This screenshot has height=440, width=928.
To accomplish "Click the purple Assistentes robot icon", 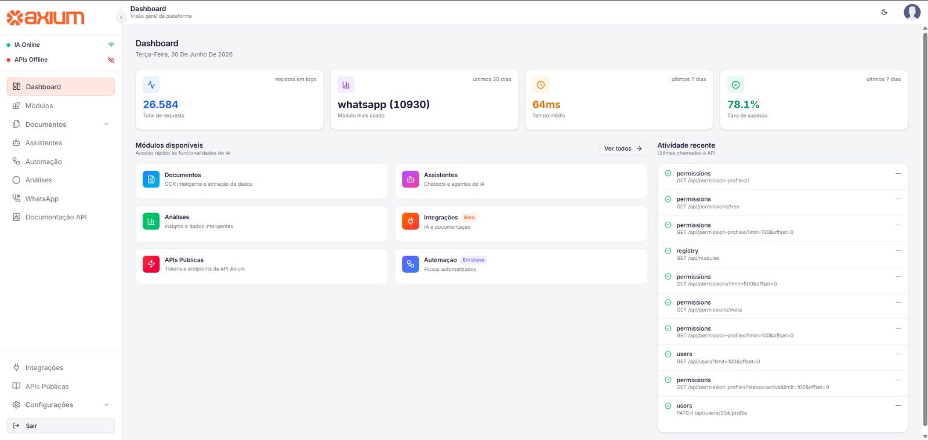I will (x=411, y=179).
